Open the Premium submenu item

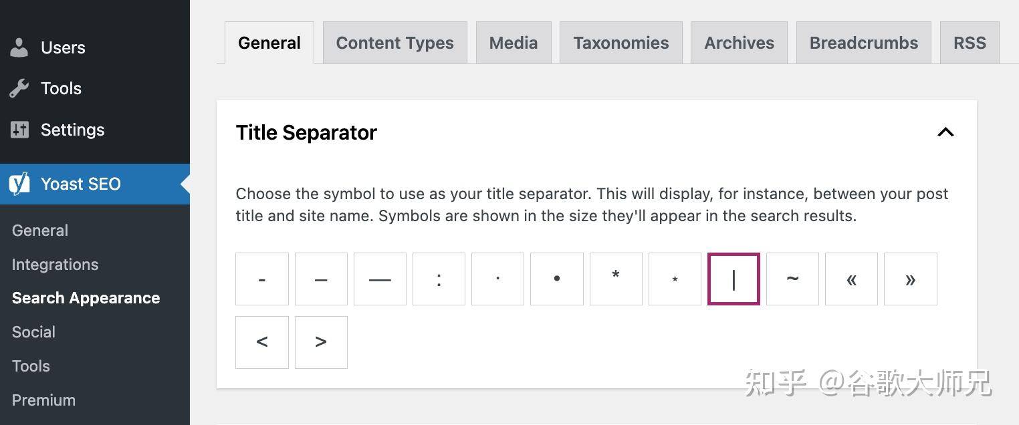pyautogui.click(x=43, y=400)
